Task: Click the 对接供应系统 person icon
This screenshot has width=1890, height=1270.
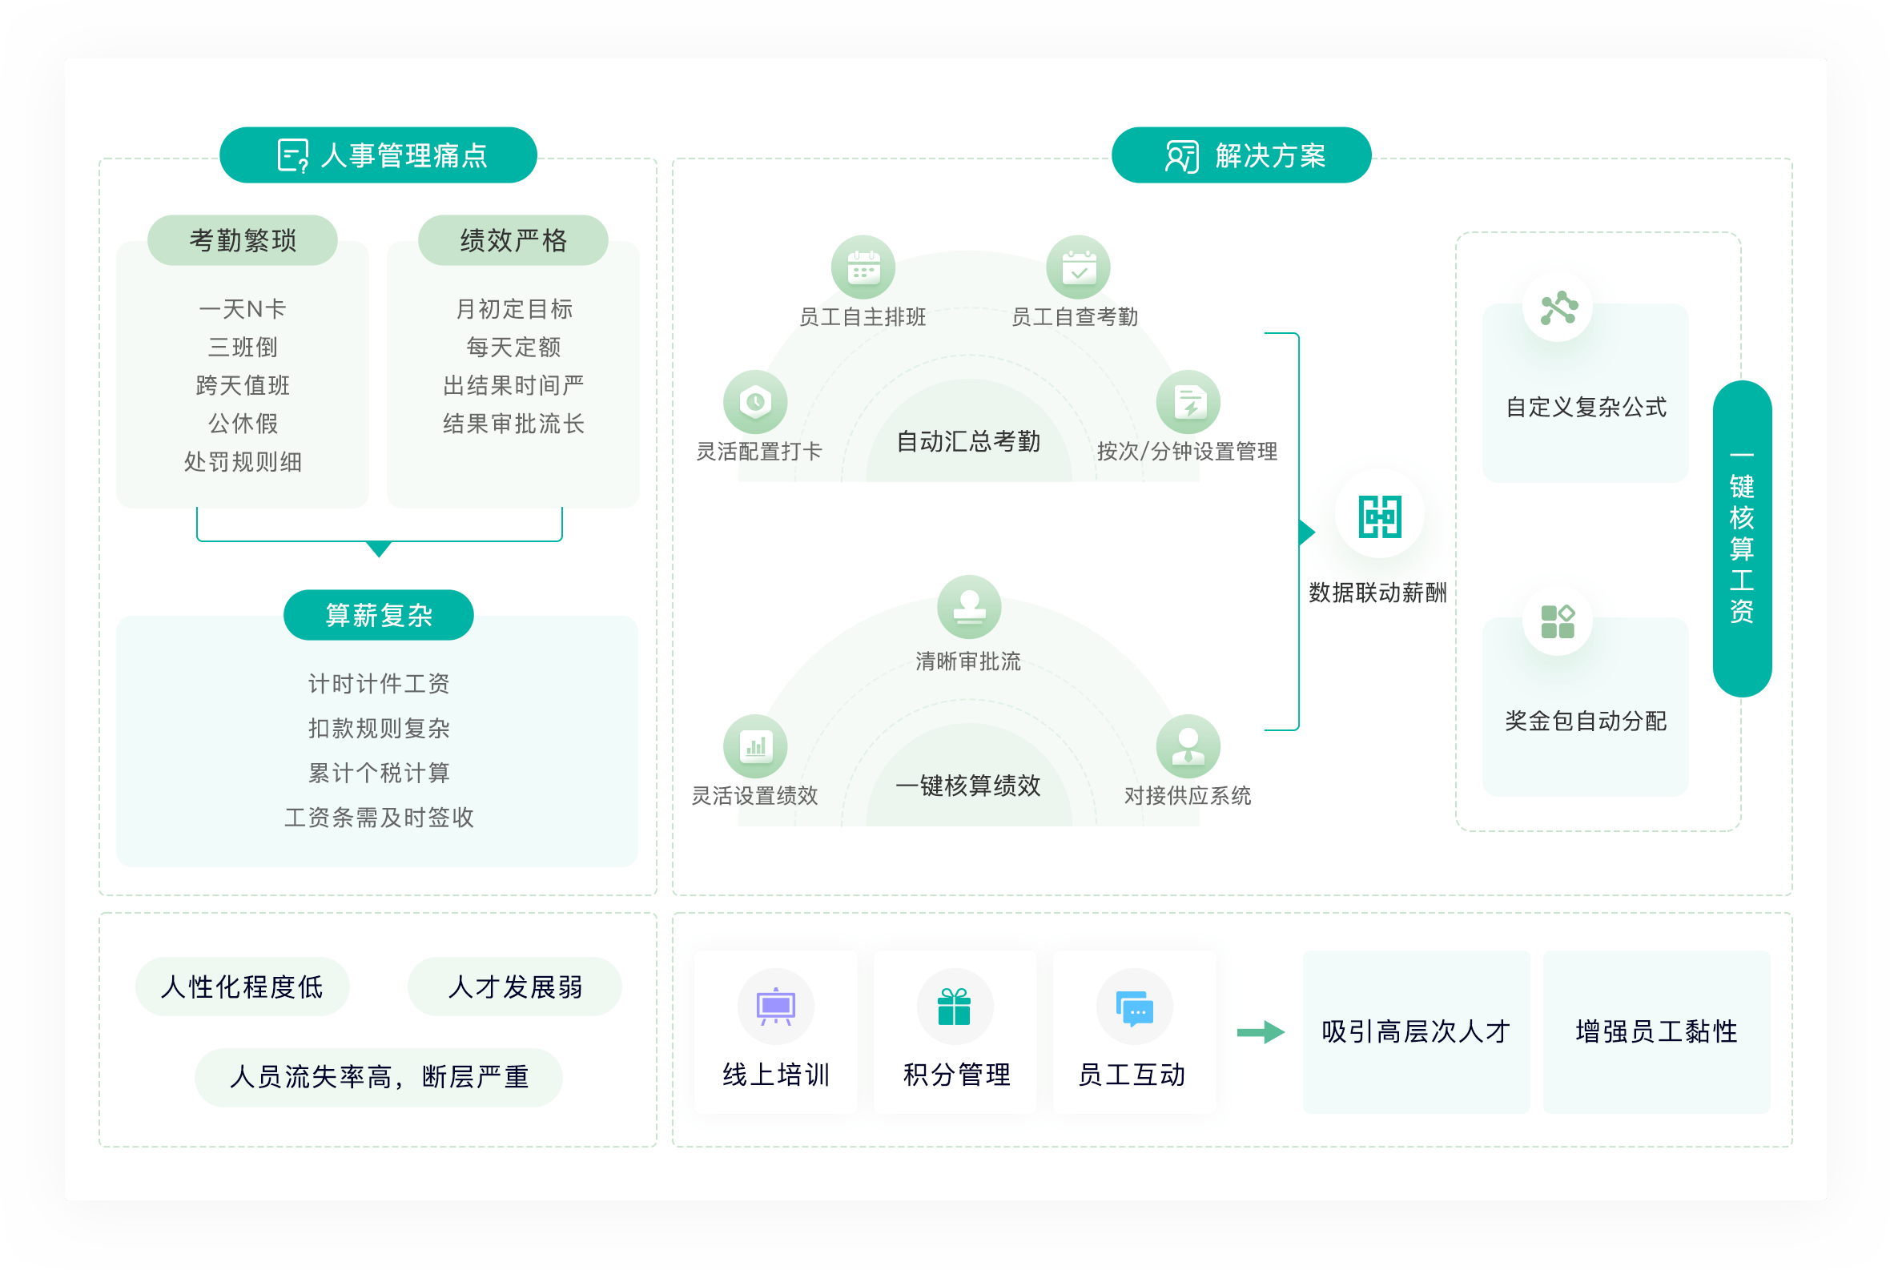Action: click(1188, 746)
